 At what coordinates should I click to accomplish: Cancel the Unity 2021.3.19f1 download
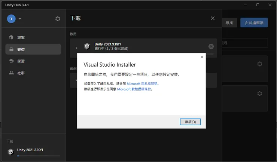point(211,46)
